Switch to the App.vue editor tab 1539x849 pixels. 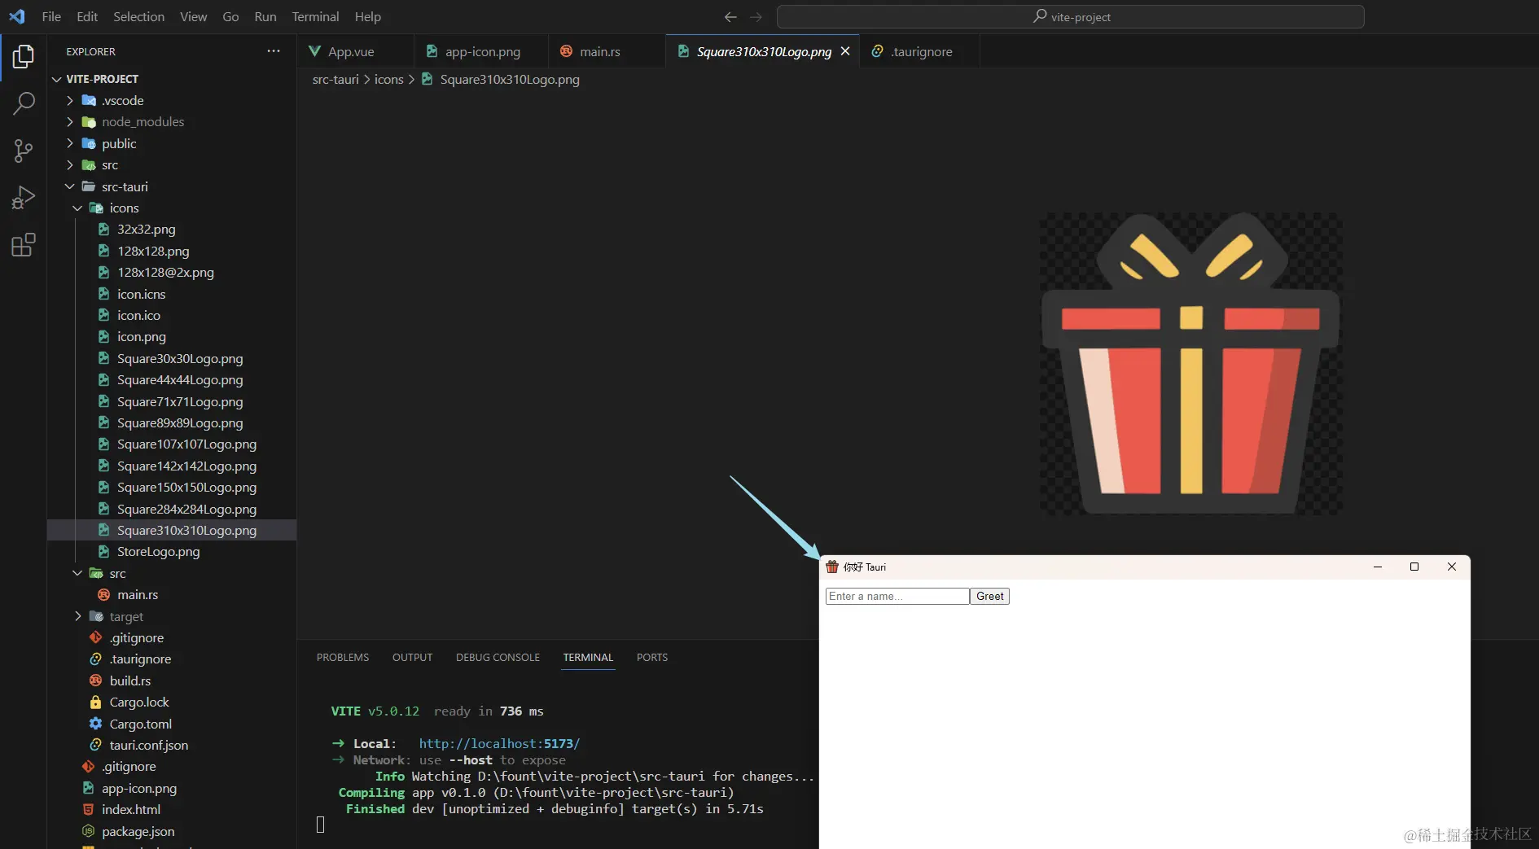(355, 51)
